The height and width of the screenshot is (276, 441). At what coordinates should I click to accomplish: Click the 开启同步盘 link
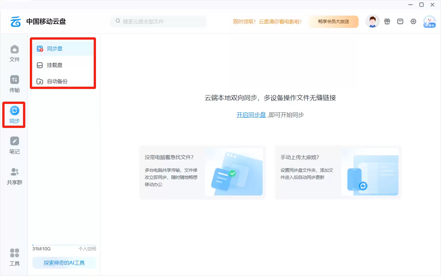coord(251,115)
